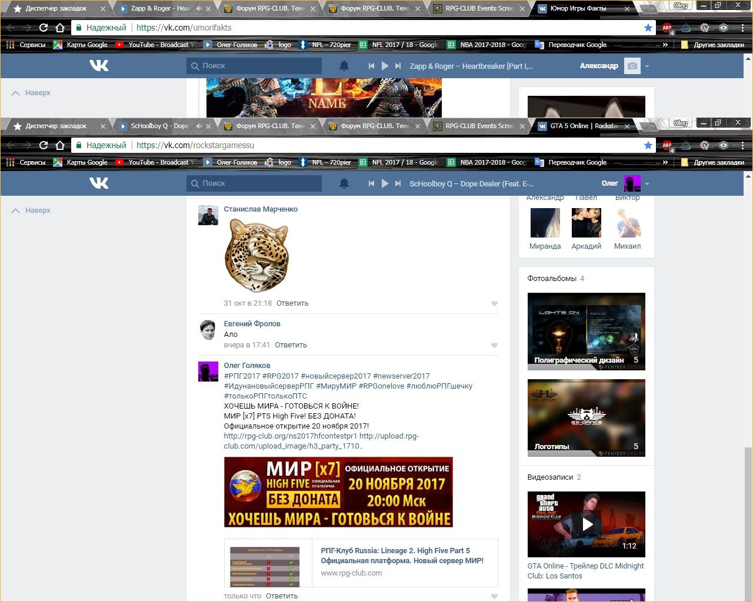
Task: Follow the rpg-club.org/ns2017hfcontestpr1 link
Action: click(x=291, y=436)
